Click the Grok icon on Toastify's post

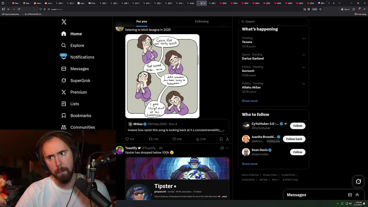pos(222,148)
